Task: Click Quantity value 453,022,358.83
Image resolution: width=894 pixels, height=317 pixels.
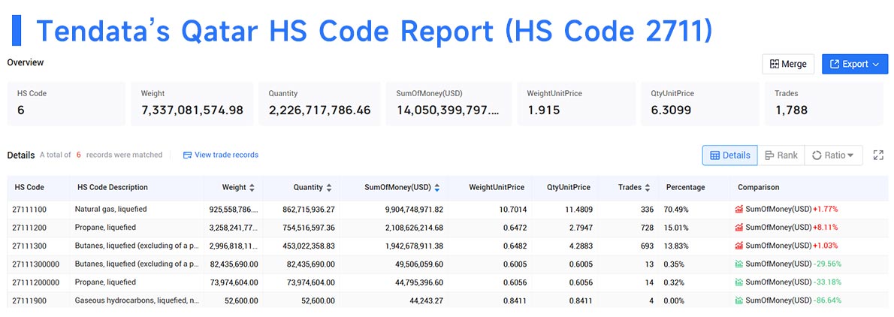Action: coord(309,246)
